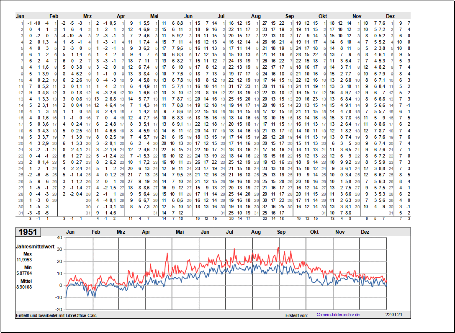Click the Aug label above the chart
Image resolution: width=455 pixels, height=333 pixels.
tap(256, 232)
